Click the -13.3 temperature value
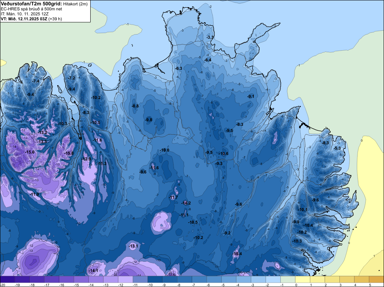 click(x=42, y=142)
